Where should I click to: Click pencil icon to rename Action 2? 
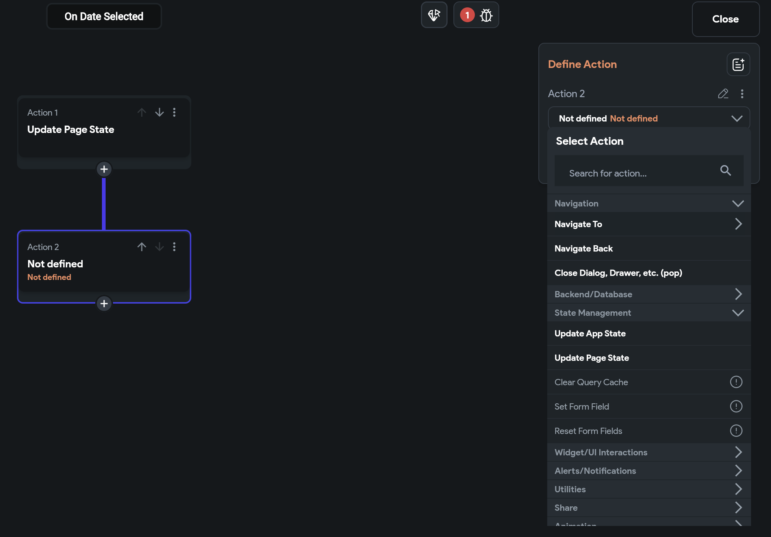pyautogui.click(x=723, y=94)
